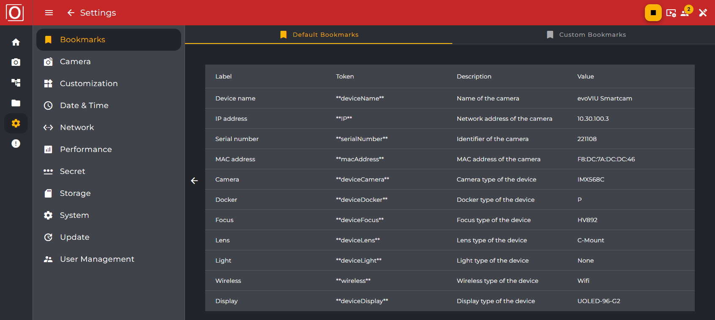Go to Home in the left rail
The height and width of the screenshot is (320, 715).
click(16, 42)
